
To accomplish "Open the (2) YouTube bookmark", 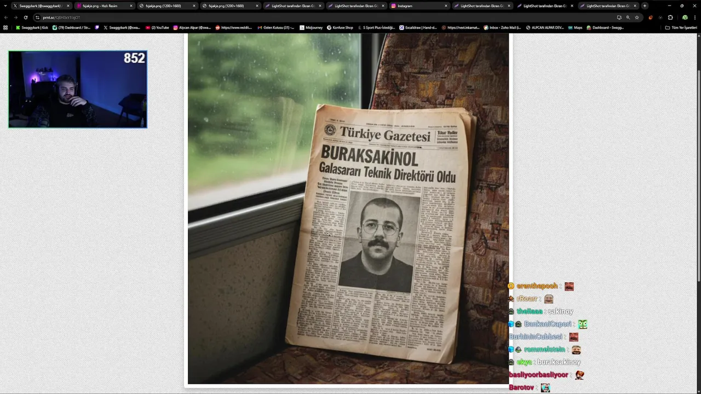I will [158, 27].
